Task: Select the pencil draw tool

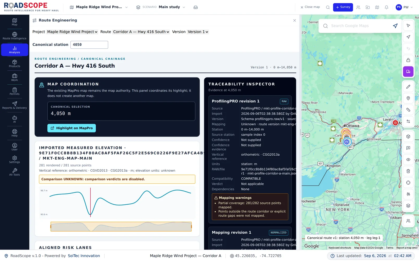Action: pyautogui.click(x=408, y=87)
